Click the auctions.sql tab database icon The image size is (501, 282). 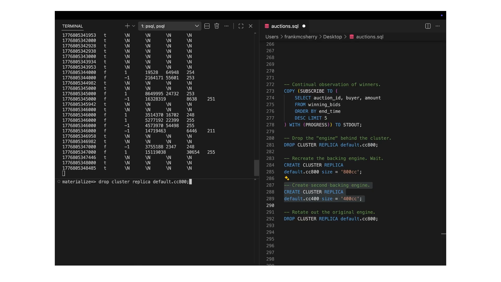[x=267, y=26]
